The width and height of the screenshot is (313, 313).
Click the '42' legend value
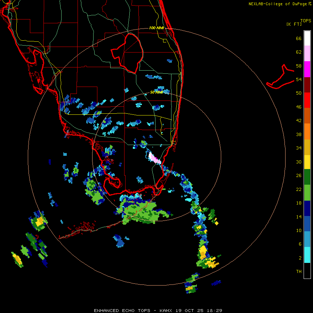[x=299, y=121]
